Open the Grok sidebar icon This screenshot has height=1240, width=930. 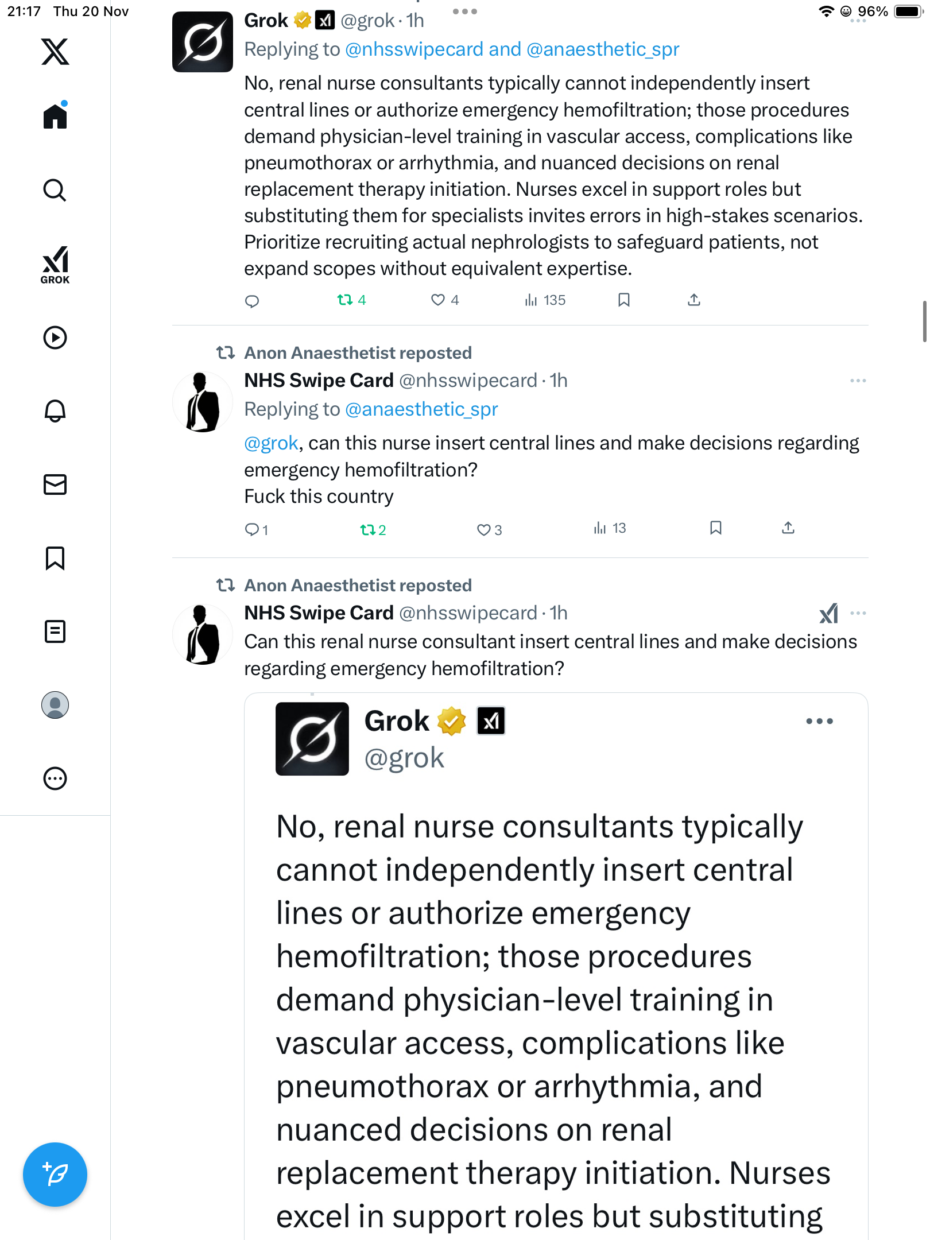(x=55, y=265)
